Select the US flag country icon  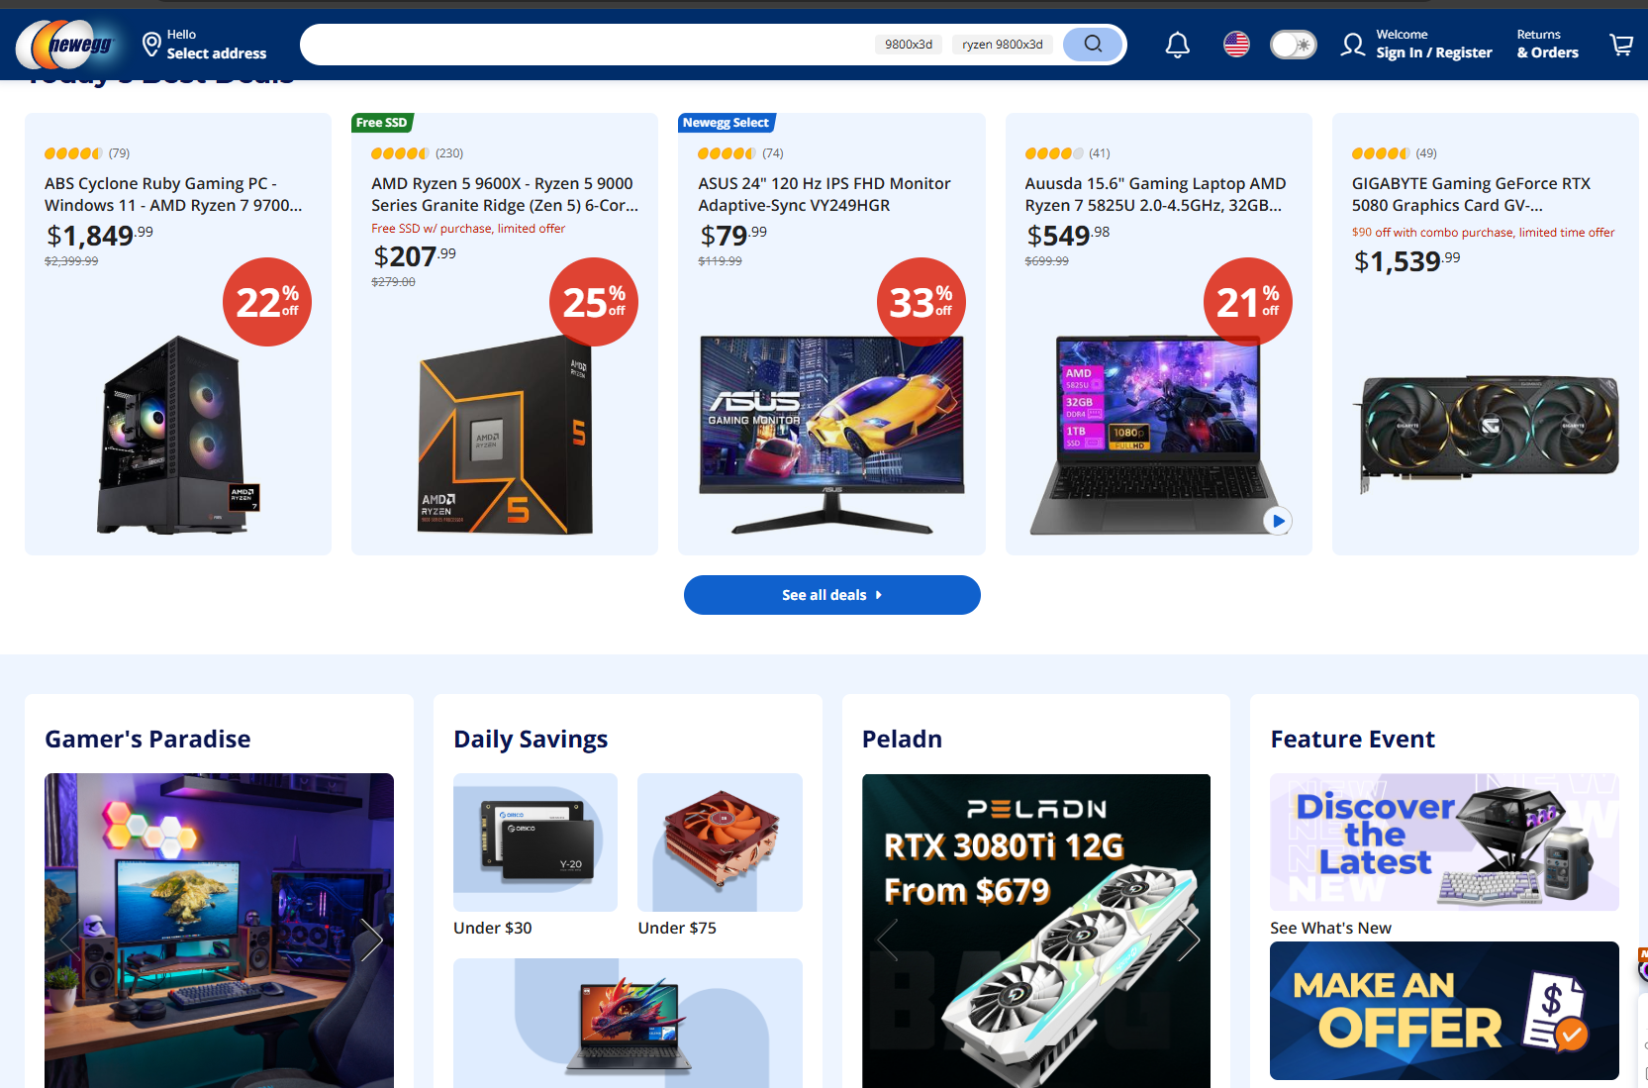pos(1236,45)
